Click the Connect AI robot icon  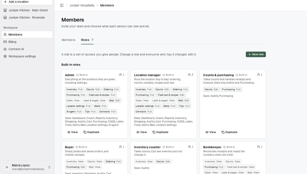(5, 49)
